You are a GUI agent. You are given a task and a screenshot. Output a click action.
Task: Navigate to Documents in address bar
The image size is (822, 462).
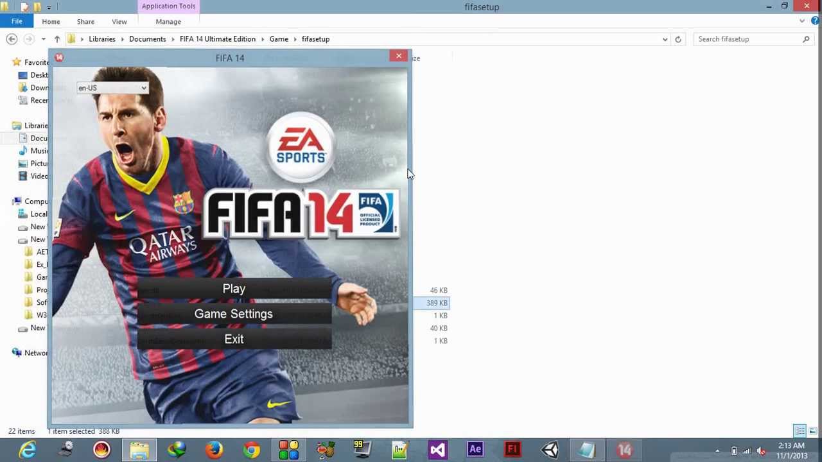pos(148,39)
